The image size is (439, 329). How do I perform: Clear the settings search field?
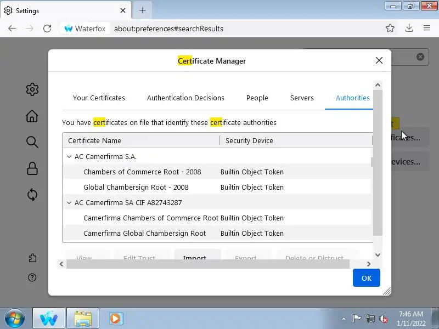pyautogui.click(x=420, y=57)
